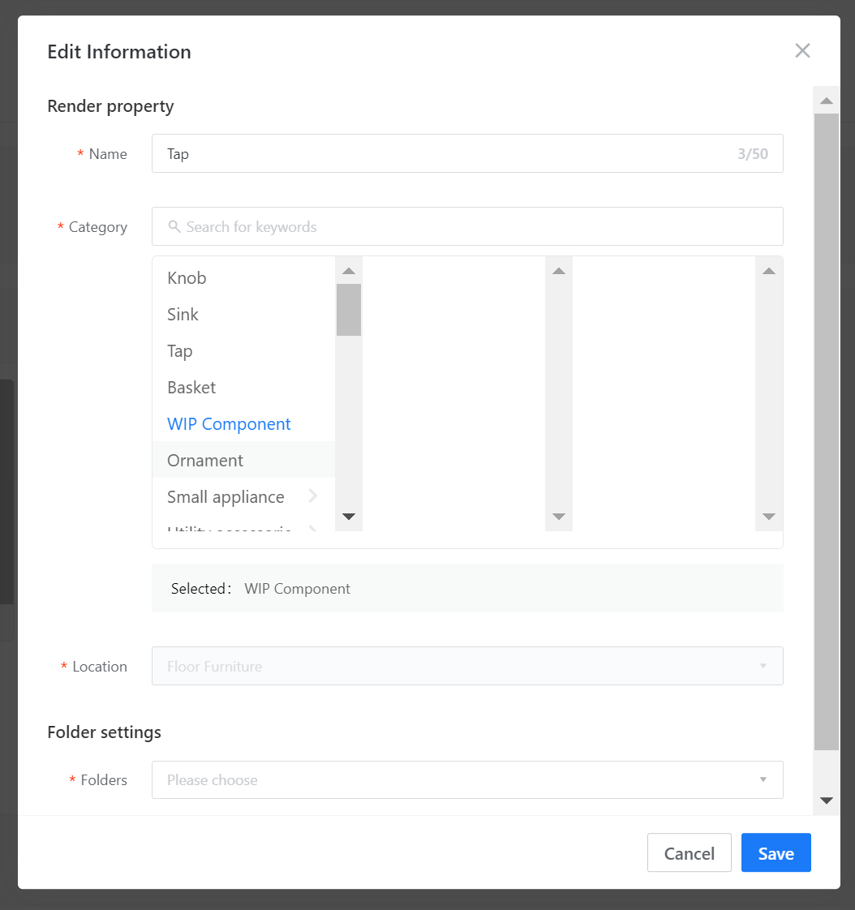Image resolution: width=855 pixels, height=910 pixels.
Task: Close the Edit Information dialog
Action: coord(802,51)
